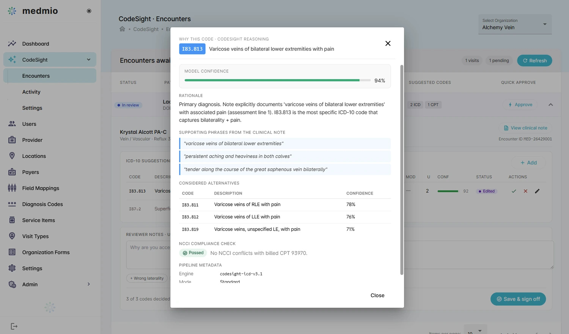
Task: Click the Organization Forms list icon
Action: pyautogui.click(x=12, y=252)
